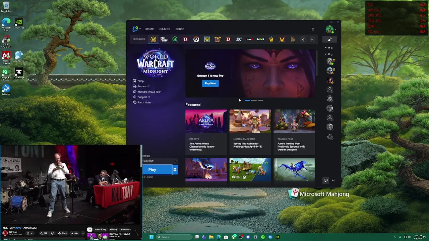Viewport: 429px width, 241px height.
Task: Open the subscription notification bell dropdown
Action: [29, 233]
